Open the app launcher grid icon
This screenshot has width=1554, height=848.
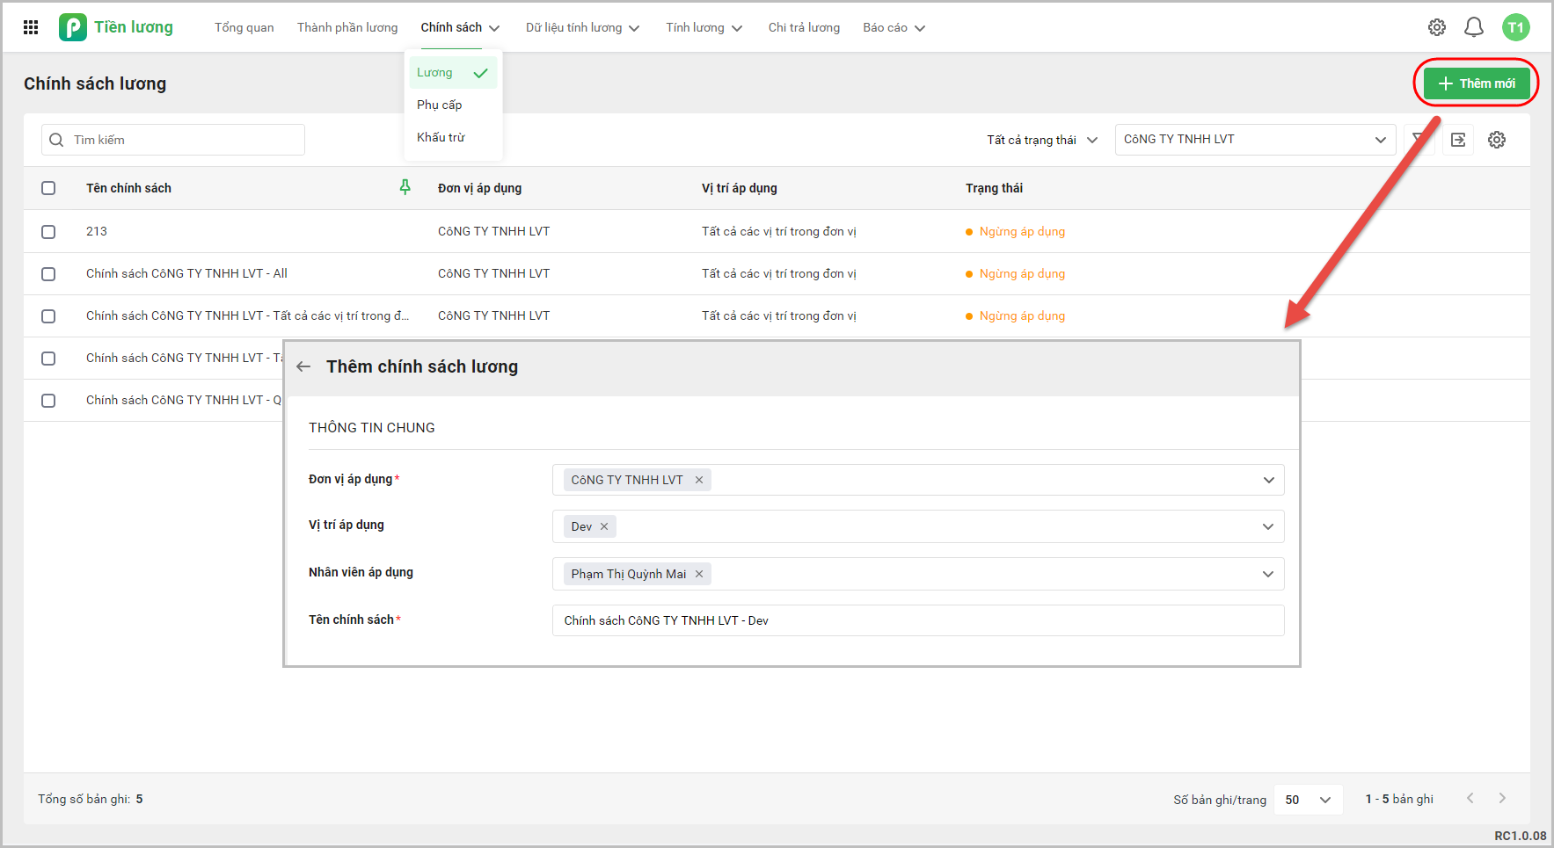pyautogui.click(x=31, y=27)
